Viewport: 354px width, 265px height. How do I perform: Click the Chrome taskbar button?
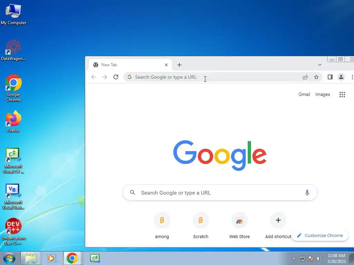tap(72, 258)
